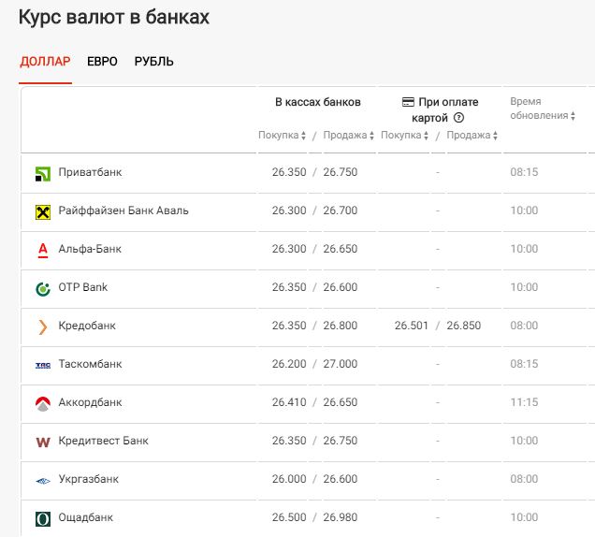Screen dimensions: 595x537
Task: Click the Кредобанк orange chevron logo
Action: (43, 327)
